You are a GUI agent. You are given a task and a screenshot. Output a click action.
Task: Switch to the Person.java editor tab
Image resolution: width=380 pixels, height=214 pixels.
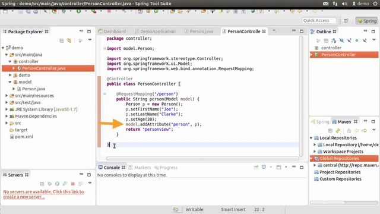point(199,32)
